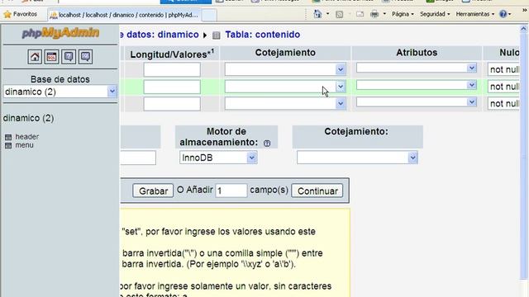Open the header table link
529x297 pixels.
[27, 137]
